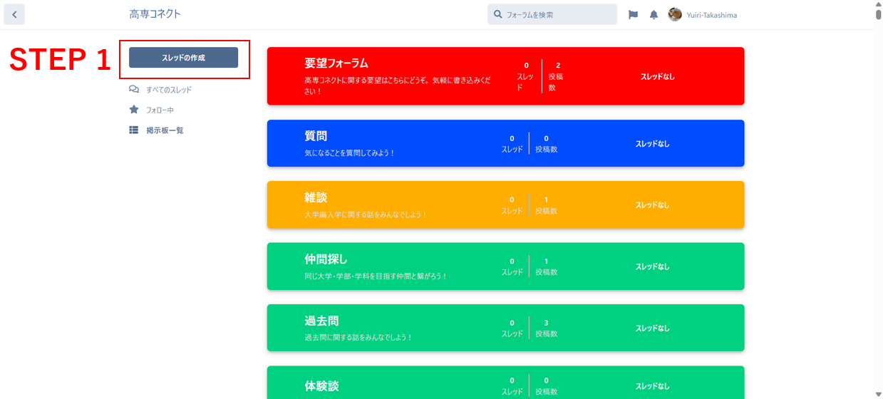Open the 仲間探し board title
The height and width of the screenshot is (399, 883).
326,259
